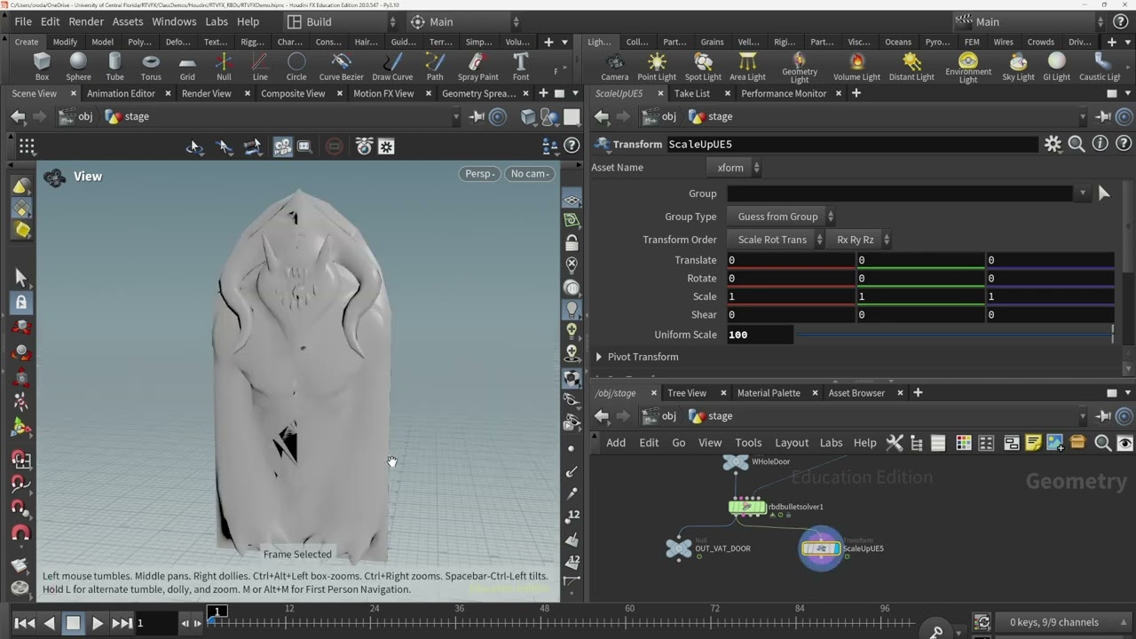Toggle pin on the Scene View path
Screen dimensions: 1136x639
point(477,116)
